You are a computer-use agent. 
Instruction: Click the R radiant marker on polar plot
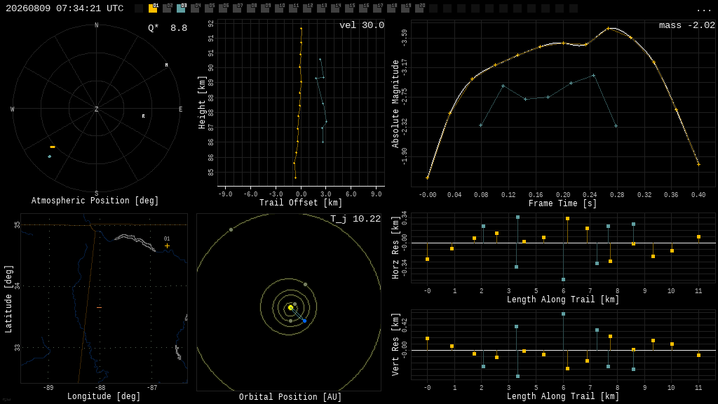point(143,116)
